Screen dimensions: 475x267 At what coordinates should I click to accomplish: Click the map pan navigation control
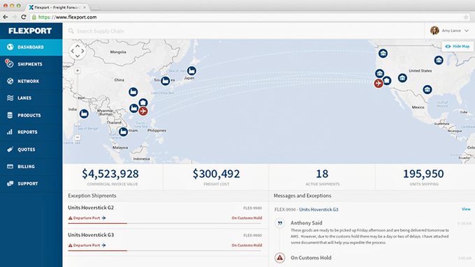[x=78, y=51]
